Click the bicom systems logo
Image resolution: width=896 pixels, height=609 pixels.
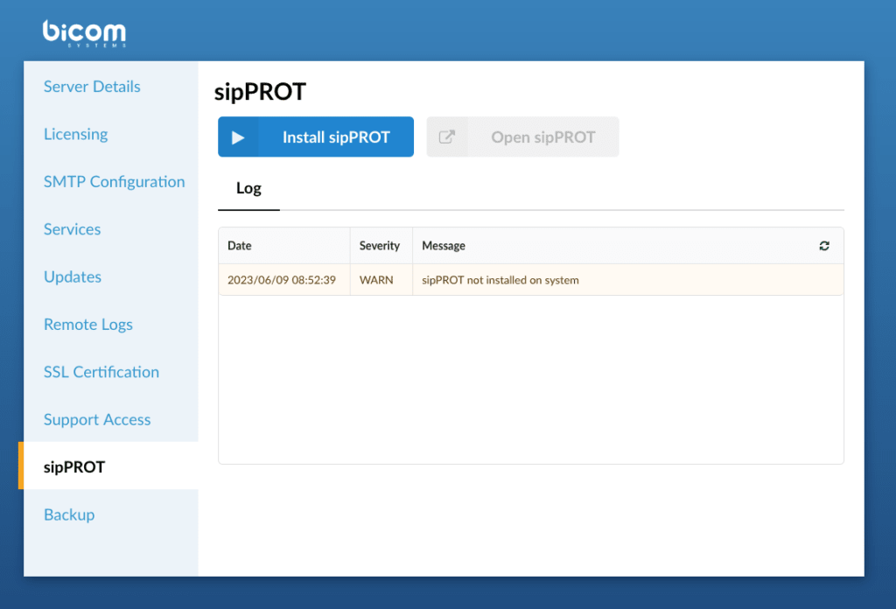point(85,34)
